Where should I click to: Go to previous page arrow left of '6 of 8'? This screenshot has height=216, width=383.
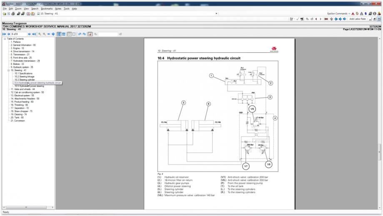[x=9, y=34]
